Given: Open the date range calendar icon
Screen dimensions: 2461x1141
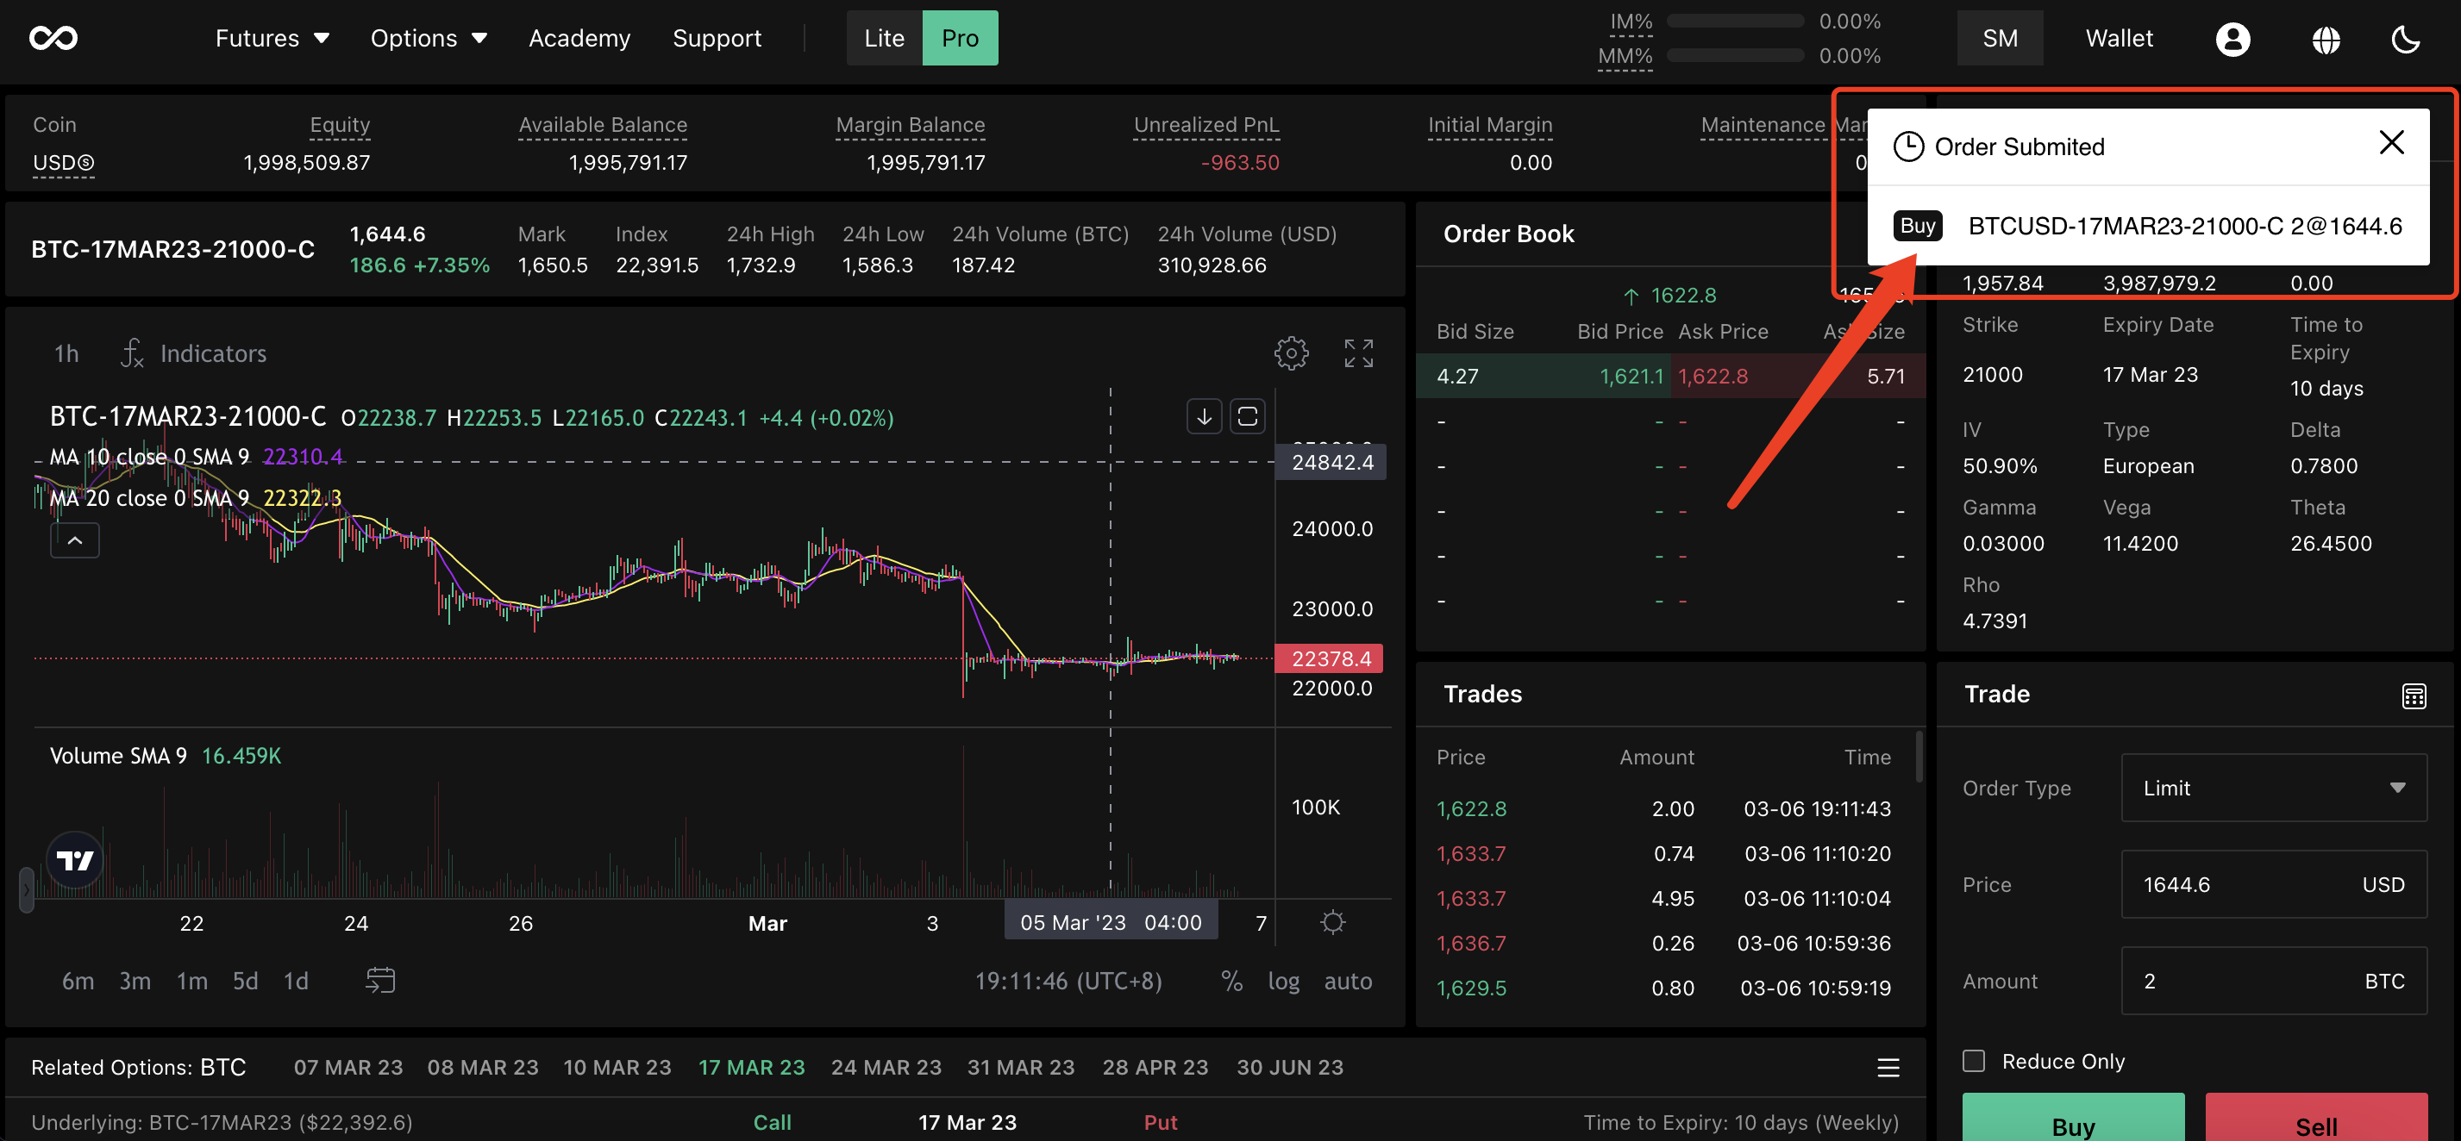Looking at the screenshot, I should 380,981.
